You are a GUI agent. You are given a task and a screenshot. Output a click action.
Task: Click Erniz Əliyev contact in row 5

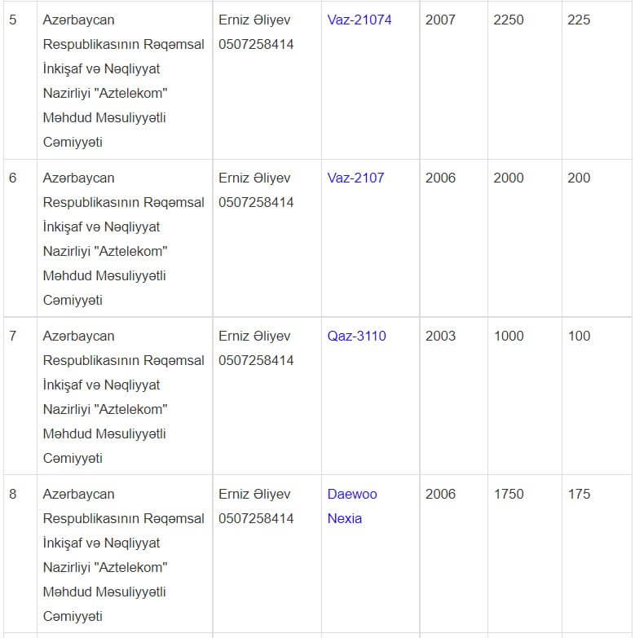coord(254,20)
